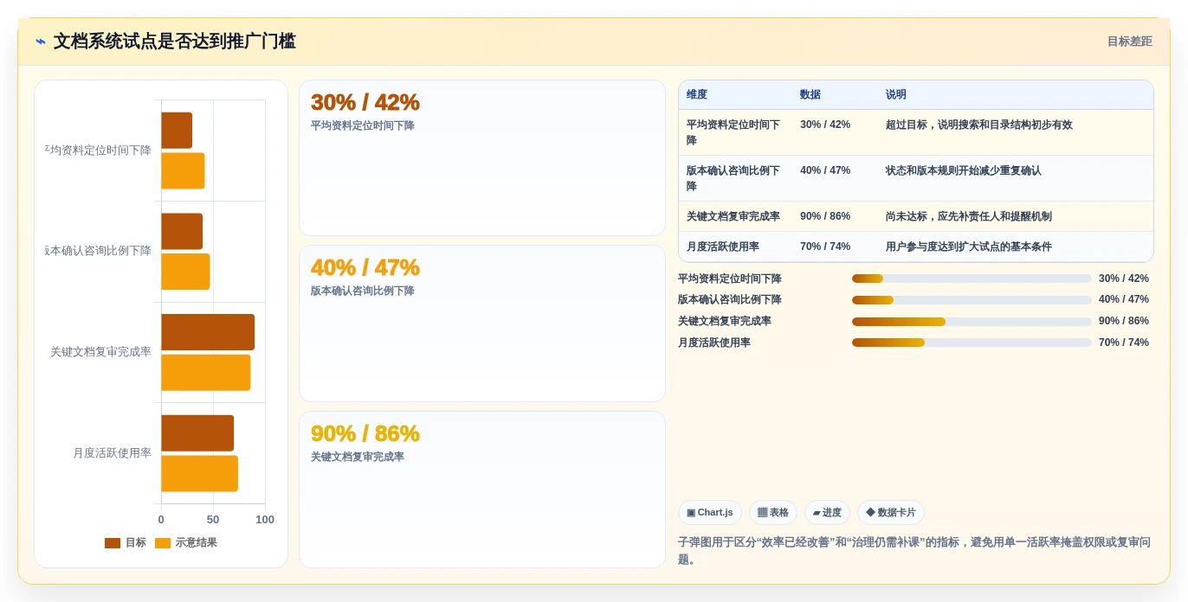Viewport: 1188px width, 602px height.
Task: Click note 超过目标，说明搜索和目录结构初步有效
Action: coord(979,125)
